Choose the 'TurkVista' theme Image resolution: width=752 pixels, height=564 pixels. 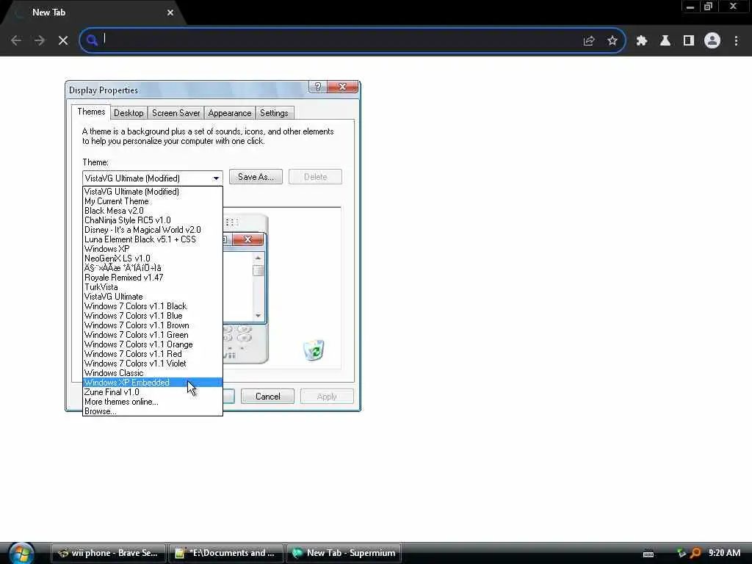tap(153, 287)
